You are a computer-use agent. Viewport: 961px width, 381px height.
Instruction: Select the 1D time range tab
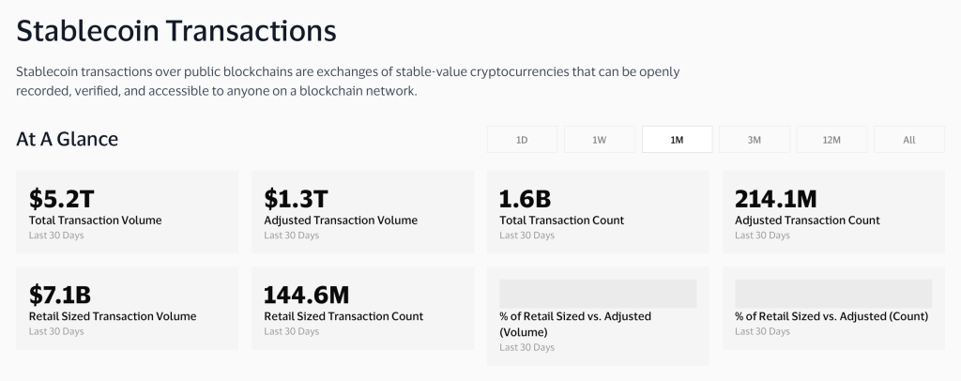pyautogui.click(x=522, y=139)
